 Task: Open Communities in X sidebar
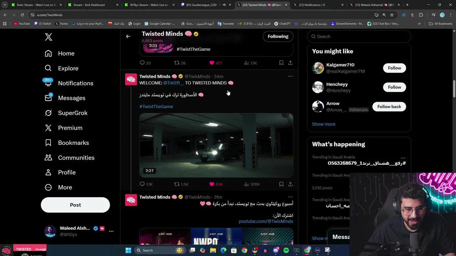click(x=69, y=158)
